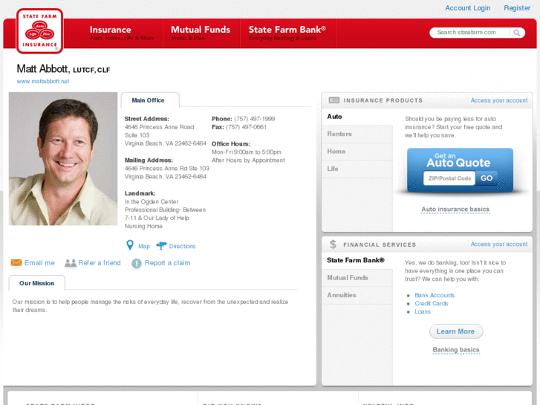Click the Map pin icon
Viewport: 540px width, 405px height.
click(x=130, y=246)
